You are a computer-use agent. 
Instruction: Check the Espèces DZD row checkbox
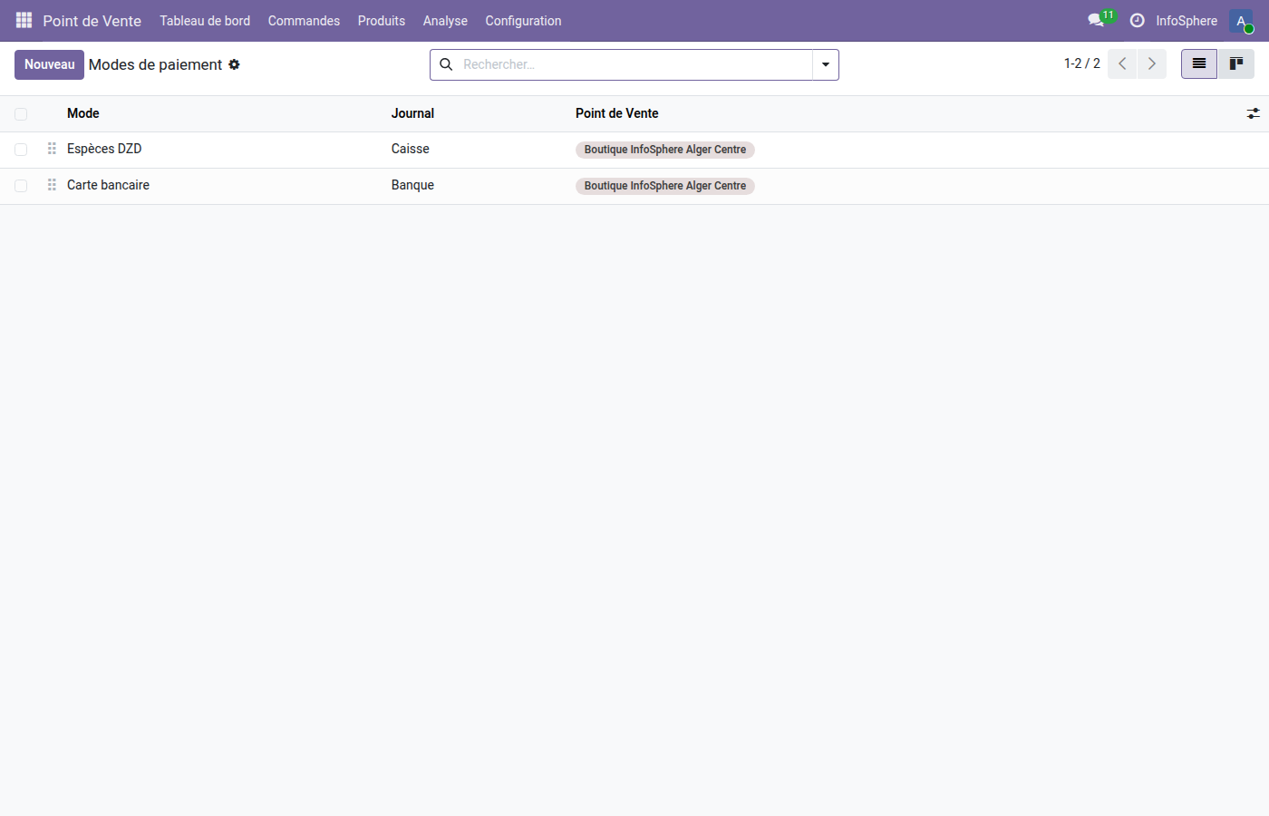[21, 149]
